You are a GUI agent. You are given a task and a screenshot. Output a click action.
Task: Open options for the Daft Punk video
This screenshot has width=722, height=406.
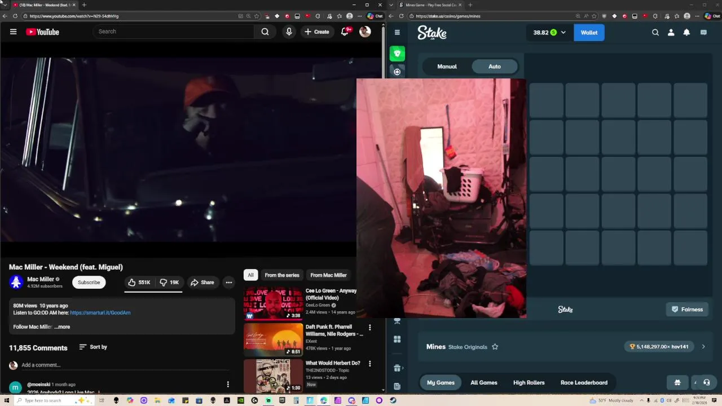pyautogui.click(x=370, y=327)
